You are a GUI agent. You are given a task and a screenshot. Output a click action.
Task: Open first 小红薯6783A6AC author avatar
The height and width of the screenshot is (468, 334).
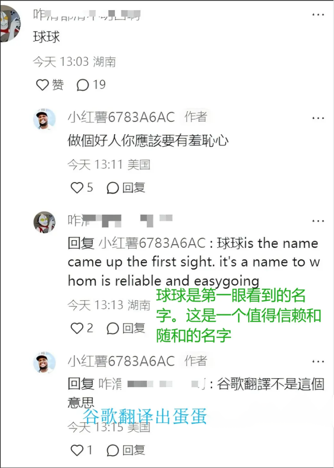pos(44,119)
